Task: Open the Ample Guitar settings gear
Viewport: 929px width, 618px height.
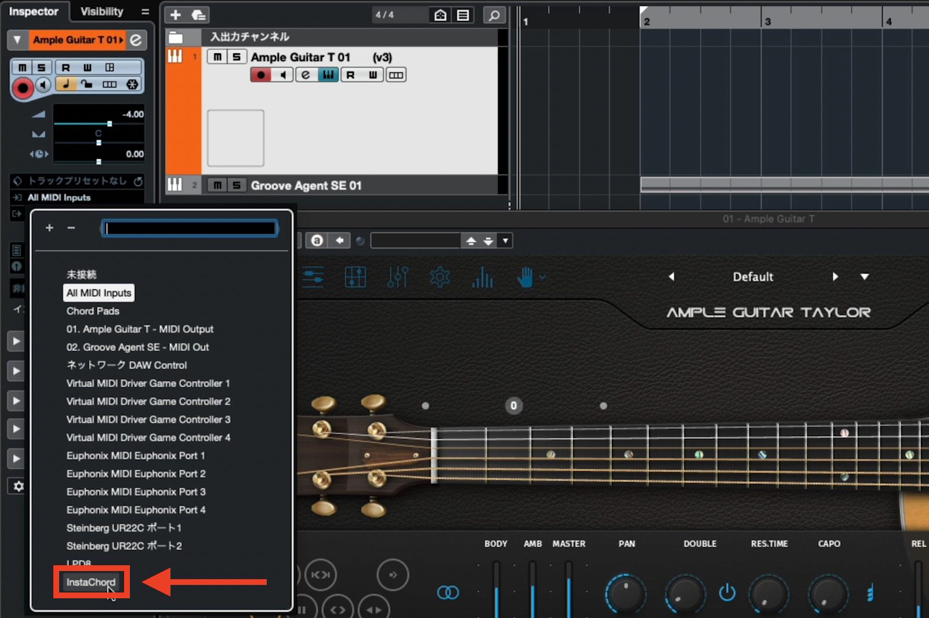Action: (440, 277)
